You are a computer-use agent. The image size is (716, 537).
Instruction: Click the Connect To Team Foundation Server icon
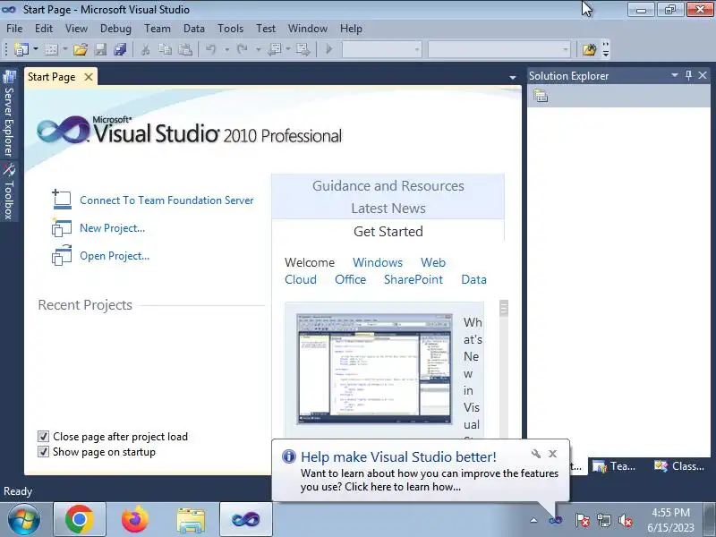[61, 200]
